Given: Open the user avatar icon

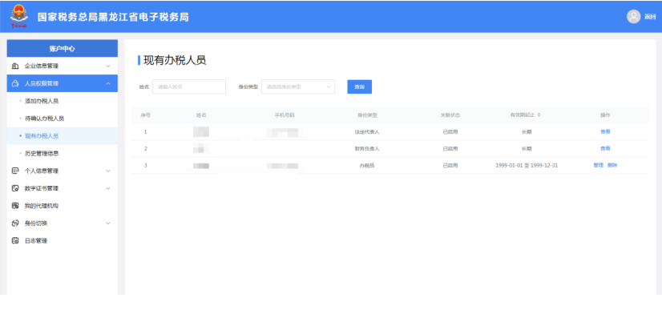Looking at the screenshot, I should point(633,17).
